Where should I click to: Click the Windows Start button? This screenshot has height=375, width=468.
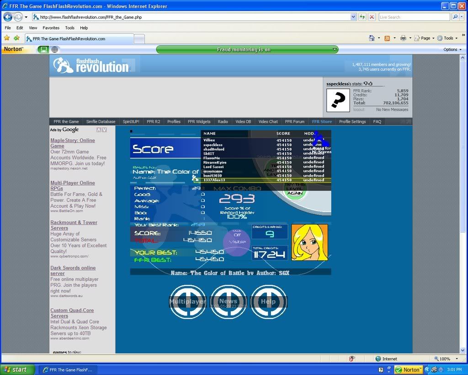[x=17, y=370]
